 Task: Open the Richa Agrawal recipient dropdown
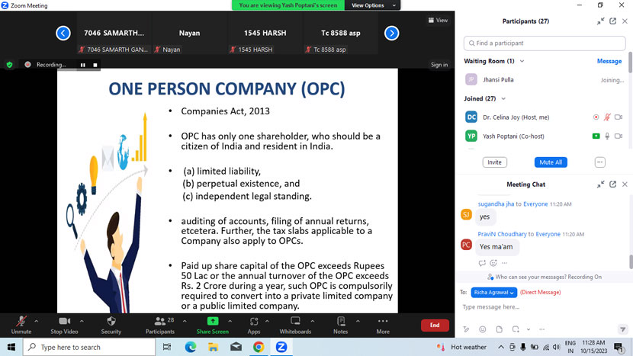point(494,292)
